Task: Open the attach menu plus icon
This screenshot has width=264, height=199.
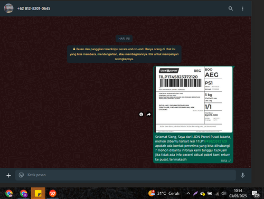Action: coord(8,175)
